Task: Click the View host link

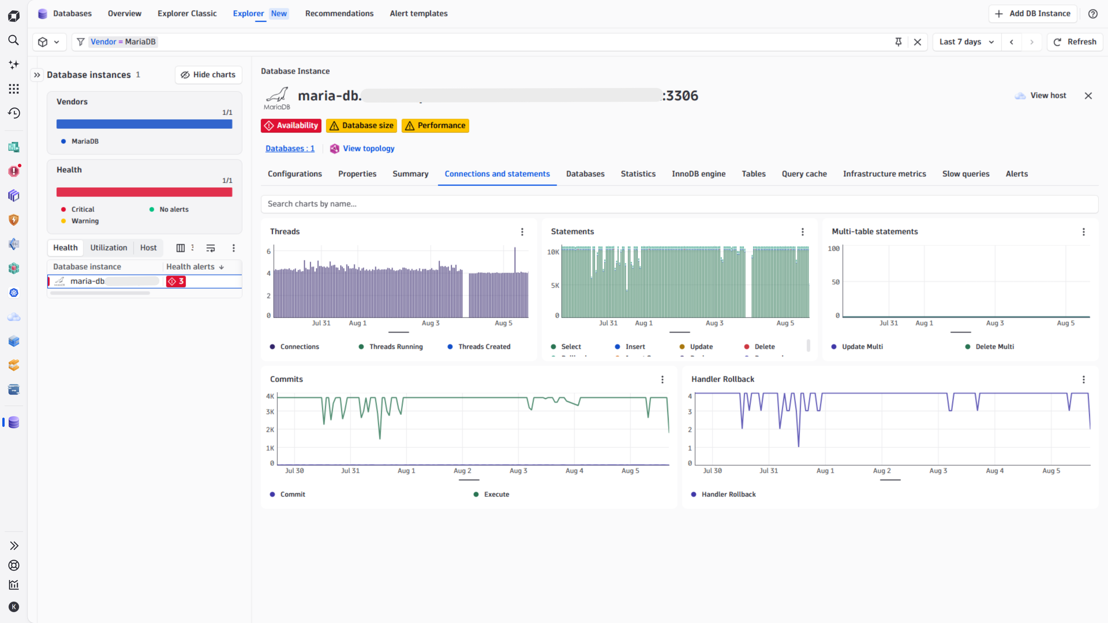Action: (1041, 95)
